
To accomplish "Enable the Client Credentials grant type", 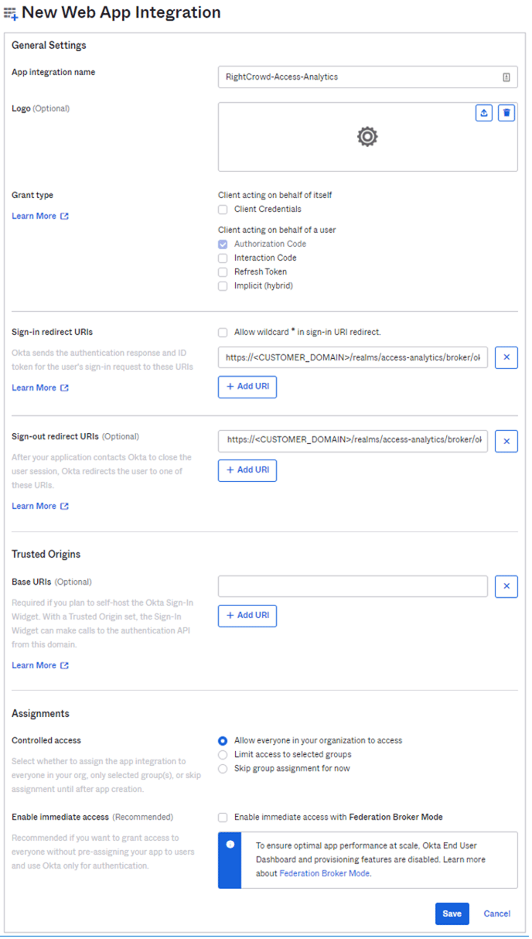I will coord(223,210).
